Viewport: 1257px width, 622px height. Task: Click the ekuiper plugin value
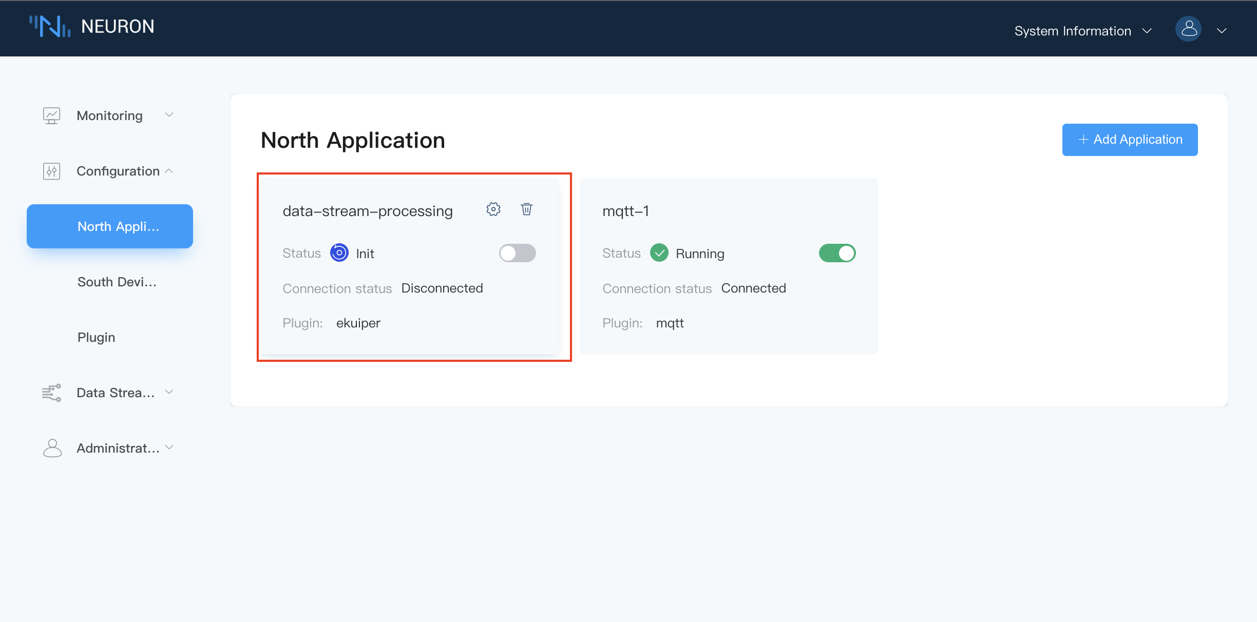click(358, 323)
